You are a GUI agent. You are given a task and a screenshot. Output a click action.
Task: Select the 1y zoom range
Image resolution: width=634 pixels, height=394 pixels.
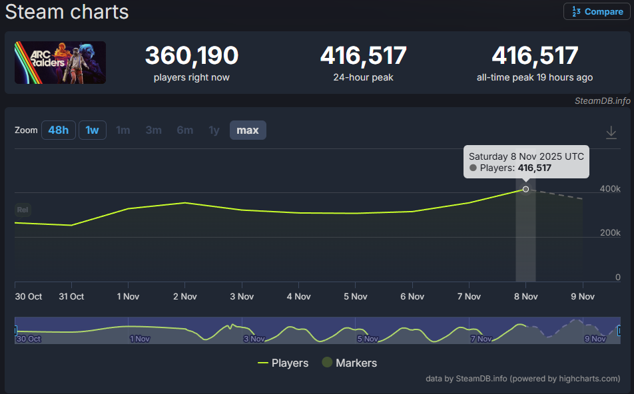214,130
